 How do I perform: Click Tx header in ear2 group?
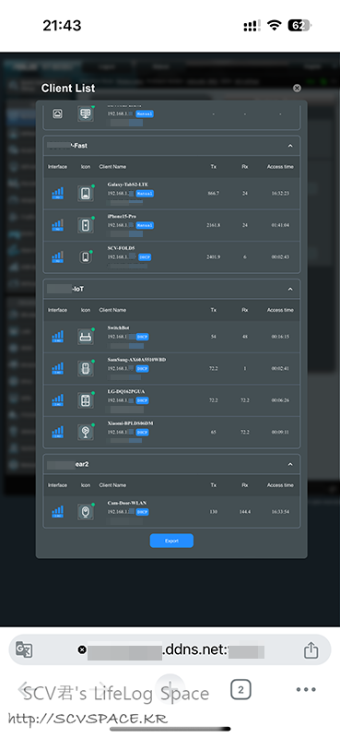point(214,485)
